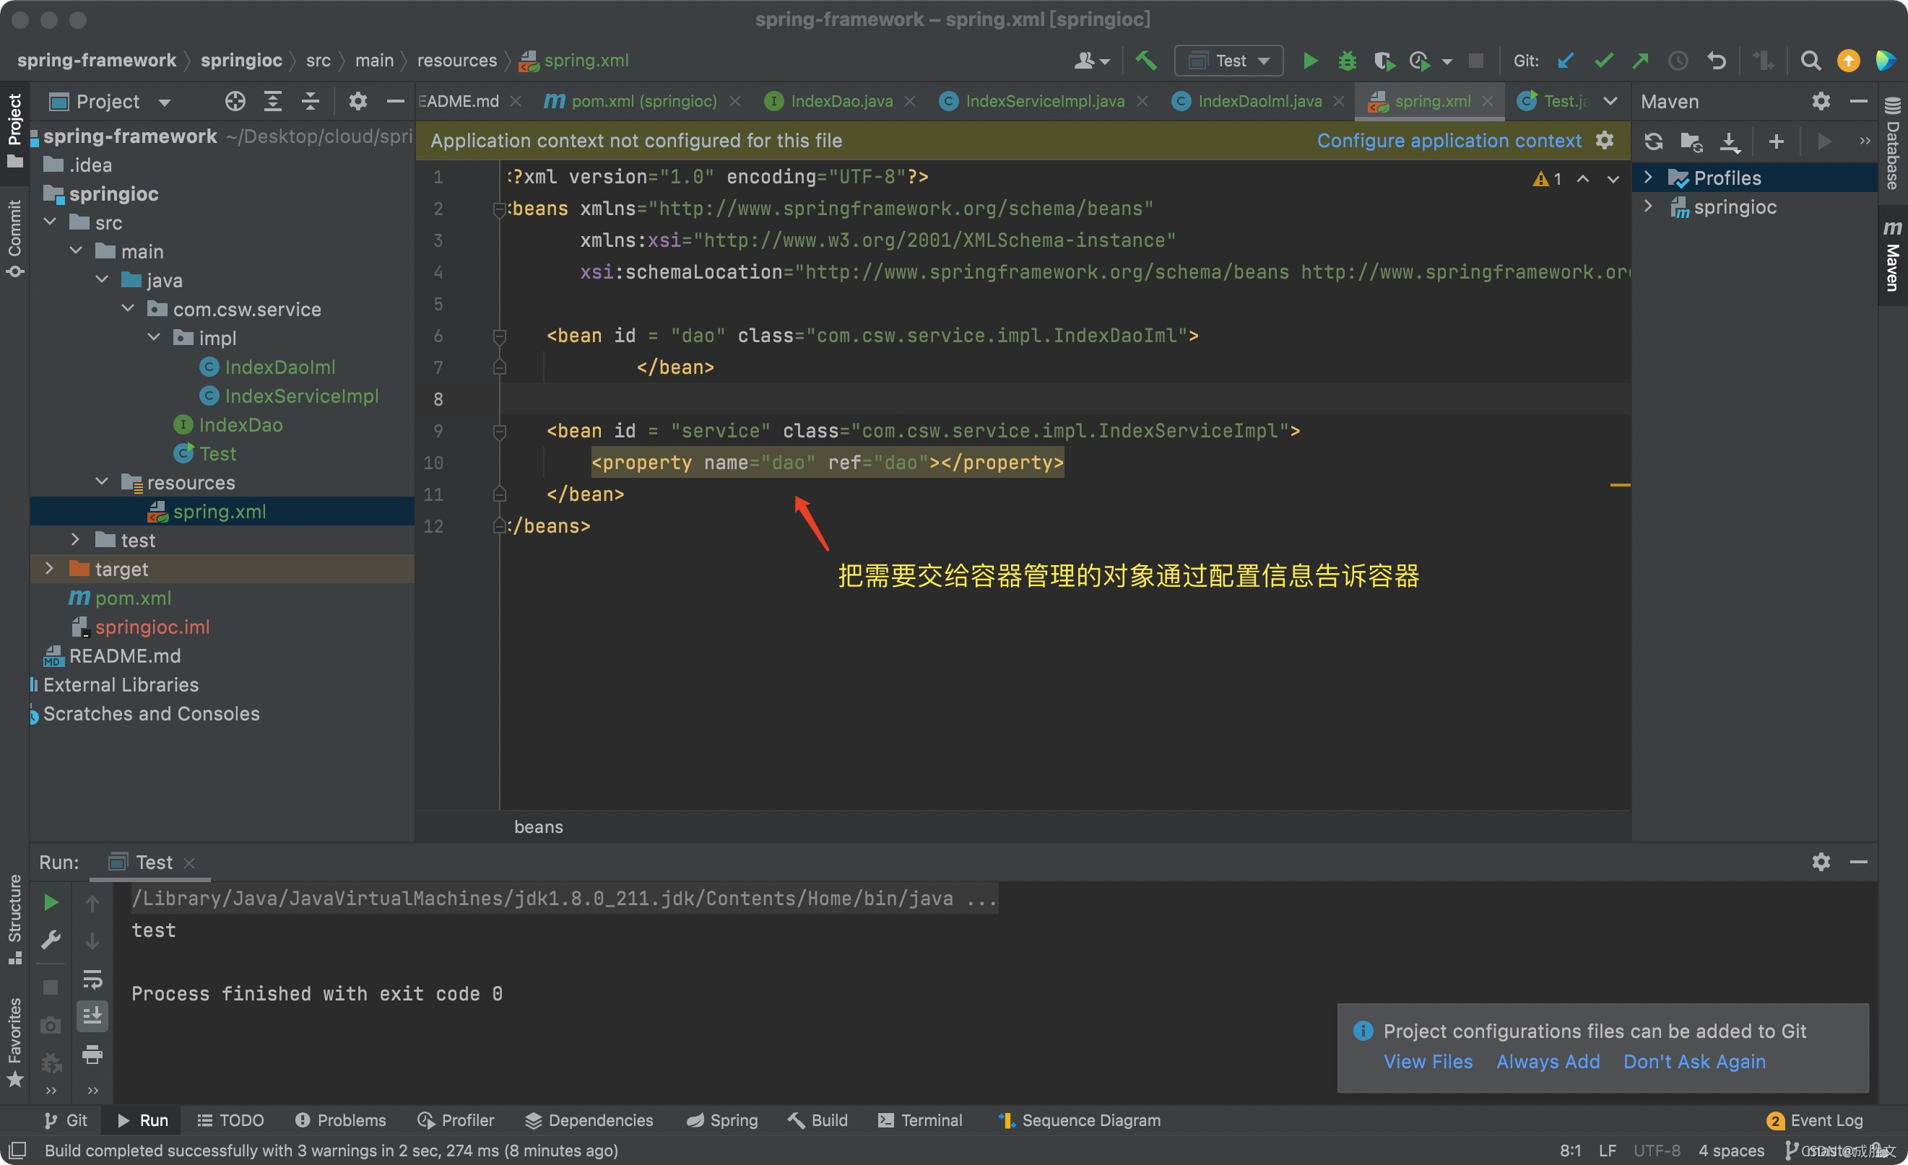
Task: Reload all Maven projects icon
Action: coord(1653,141)
